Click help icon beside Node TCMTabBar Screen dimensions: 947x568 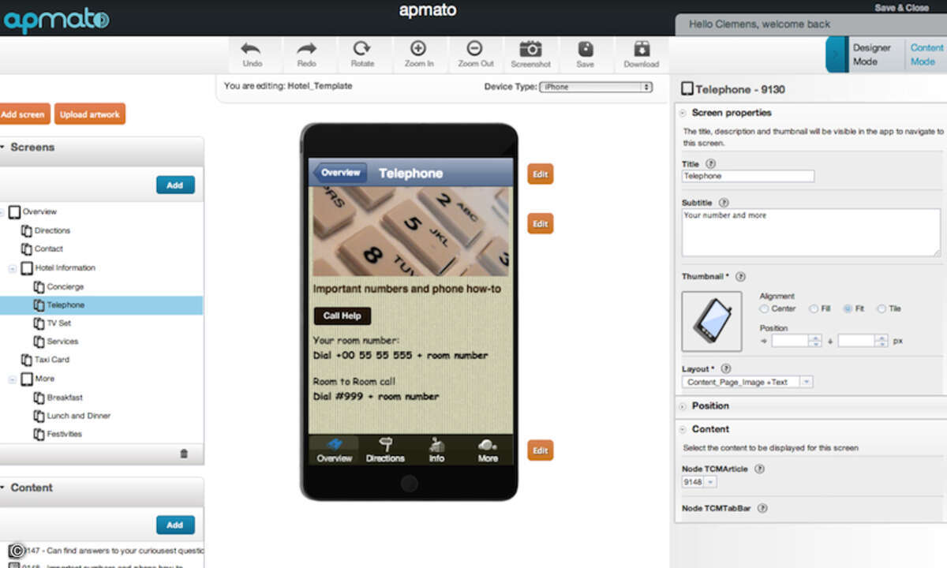762,509
